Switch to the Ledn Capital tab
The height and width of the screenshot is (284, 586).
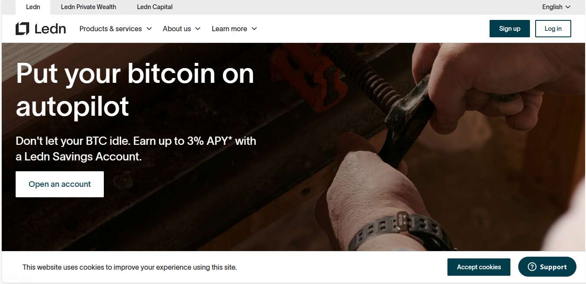pos(155,7)
